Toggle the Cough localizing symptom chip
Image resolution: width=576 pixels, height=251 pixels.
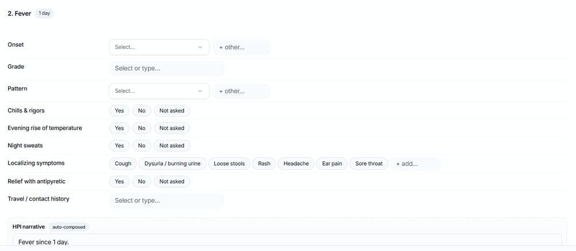coord(123,163)
